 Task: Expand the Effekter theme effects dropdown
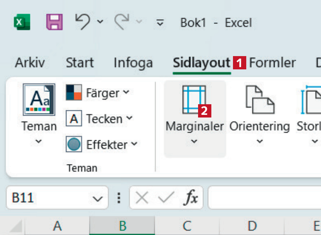tap(102, 144)
